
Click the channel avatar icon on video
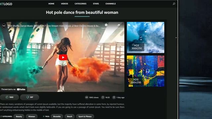coord(4,26)
